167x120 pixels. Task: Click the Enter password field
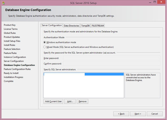click(112, 58)
